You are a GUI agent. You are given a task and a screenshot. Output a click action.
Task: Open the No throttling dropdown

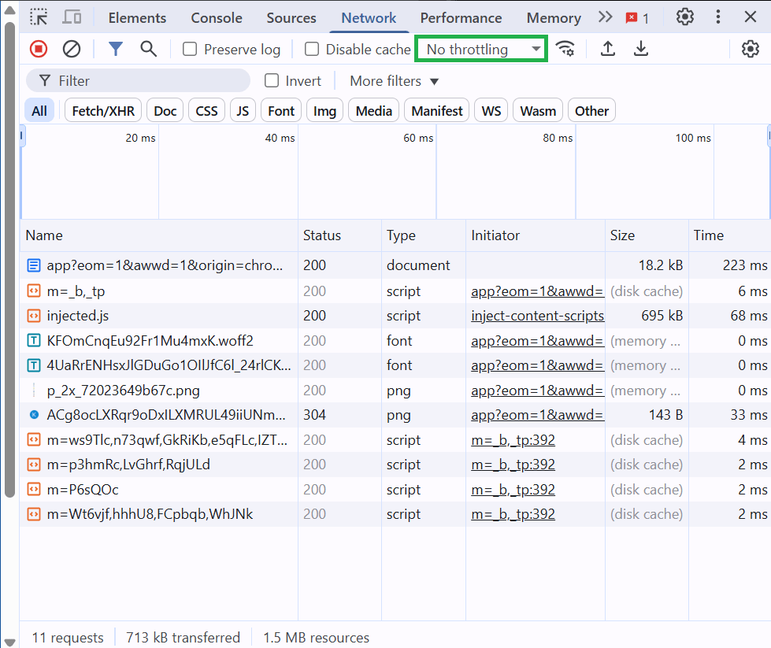(481, 49)
